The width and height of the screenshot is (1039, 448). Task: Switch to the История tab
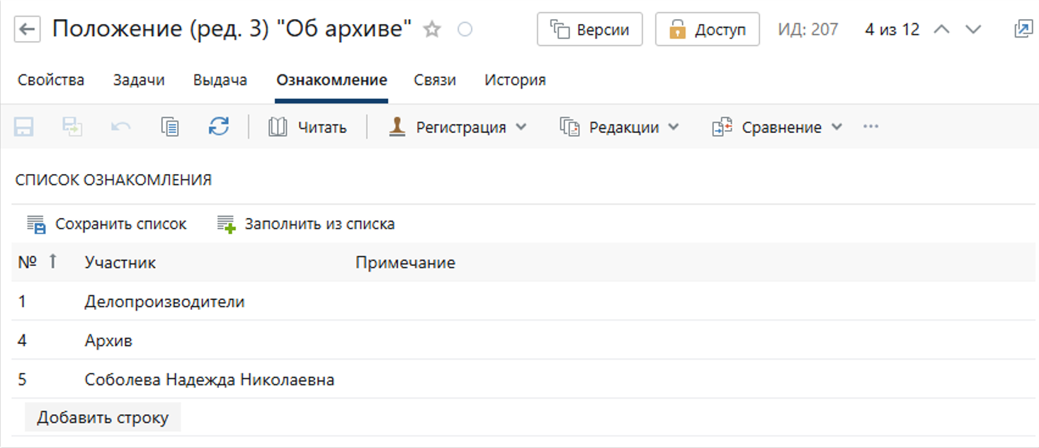[515, 80]
